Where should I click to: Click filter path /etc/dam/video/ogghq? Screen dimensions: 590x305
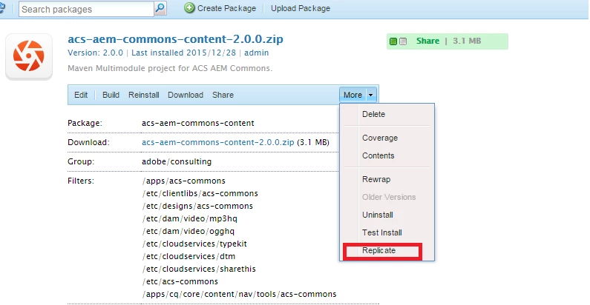pyautogui.click(x=189, y=231)
